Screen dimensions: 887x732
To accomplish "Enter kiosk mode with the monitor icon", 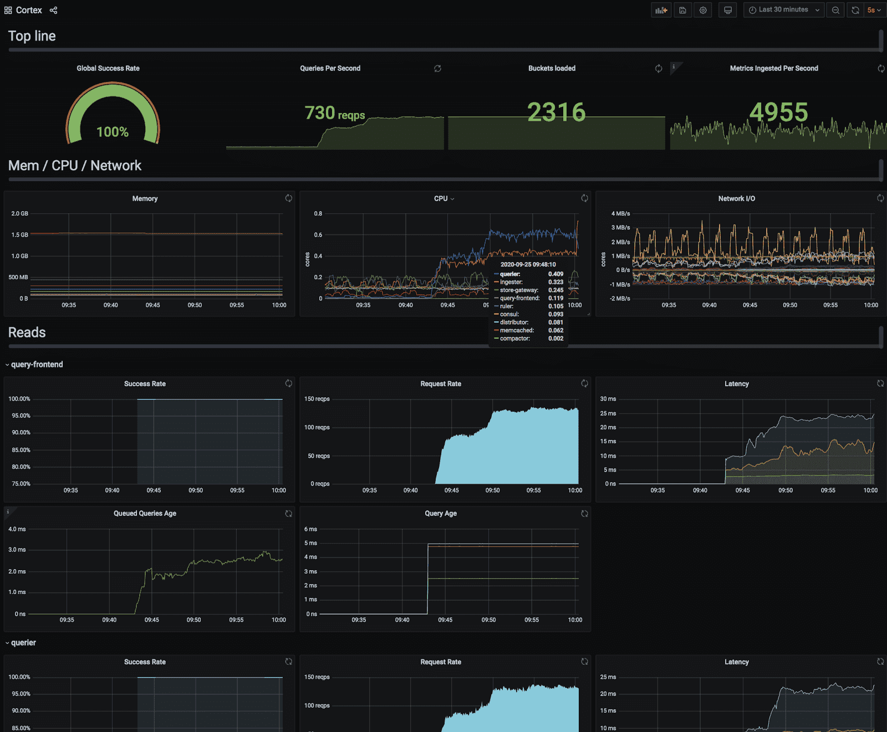I will pyautogui.click(x=727, y=10).
